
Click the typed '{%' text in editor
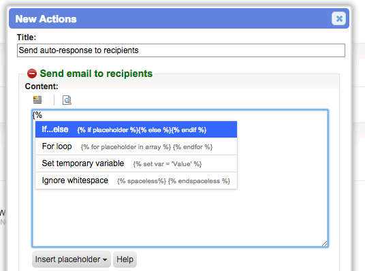coord(37,115)
